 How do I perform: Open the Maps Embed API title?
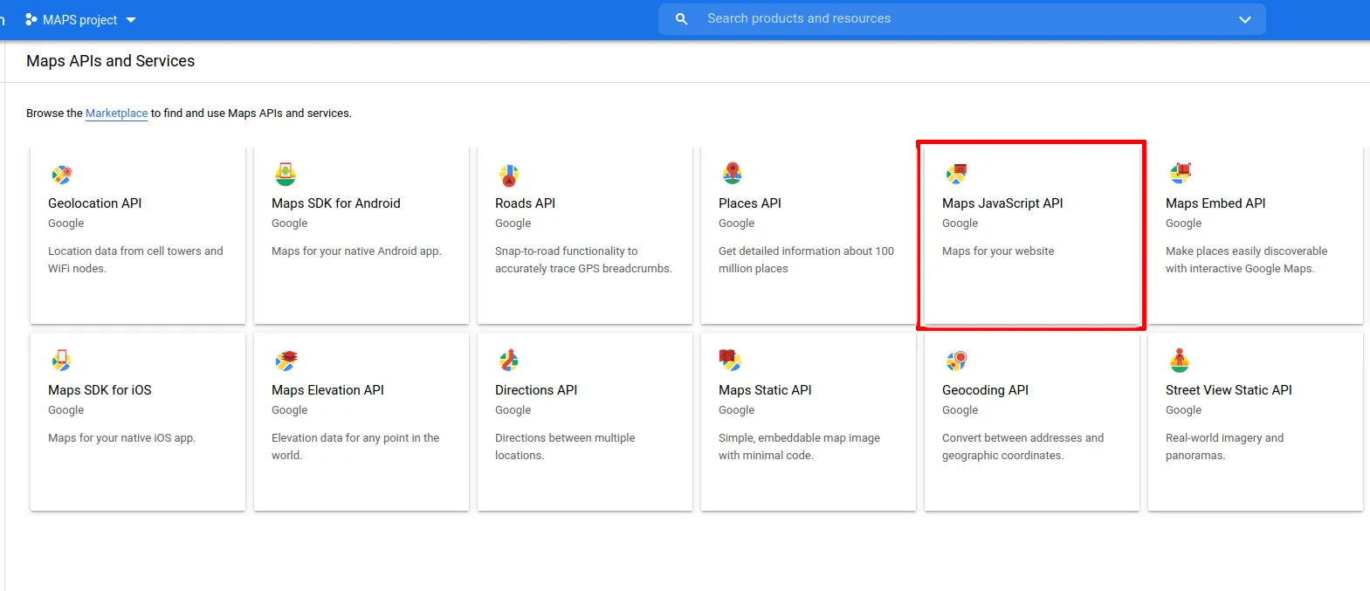pos(1215,203)
